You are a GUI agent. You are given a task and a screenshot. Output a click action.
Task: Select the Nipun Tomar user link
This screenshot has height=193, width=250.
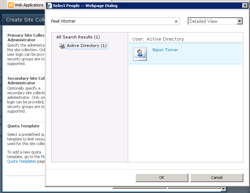165,50
